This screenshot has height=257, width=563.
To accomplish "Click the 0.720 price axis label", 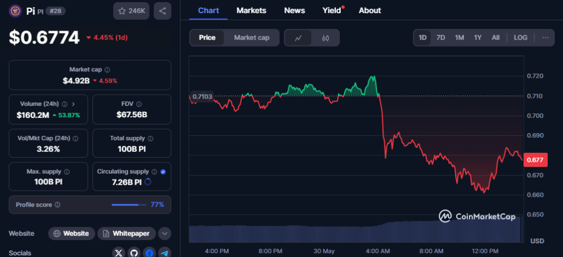I will pos(535,76).
